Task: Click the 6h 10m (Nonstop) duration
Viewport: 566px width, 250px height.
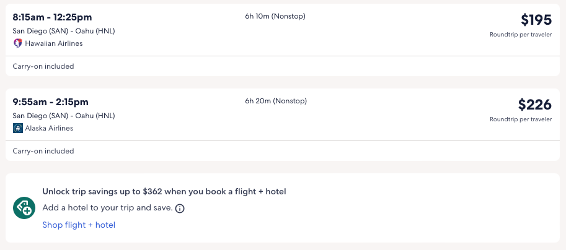Action: [275, 16]
